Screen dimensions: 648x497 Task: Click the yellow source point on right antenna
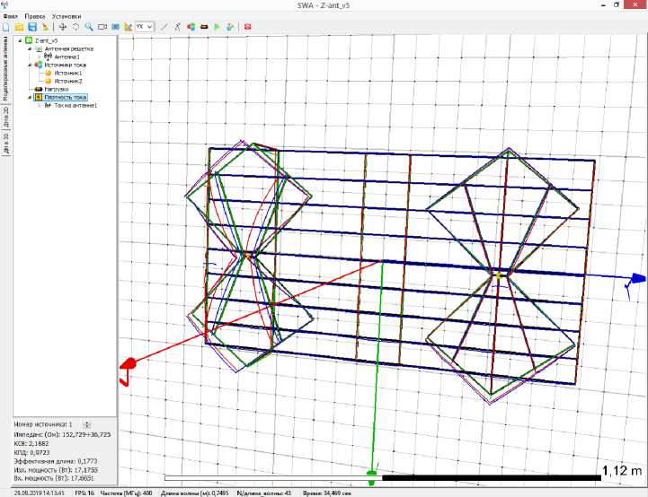[x=499, y=275]
